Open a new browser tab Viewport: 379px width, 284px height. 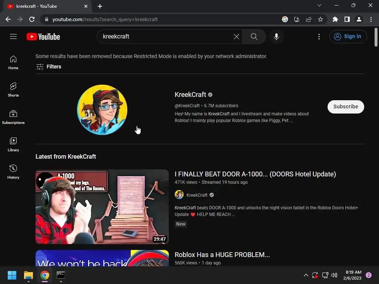coord(100,6)
